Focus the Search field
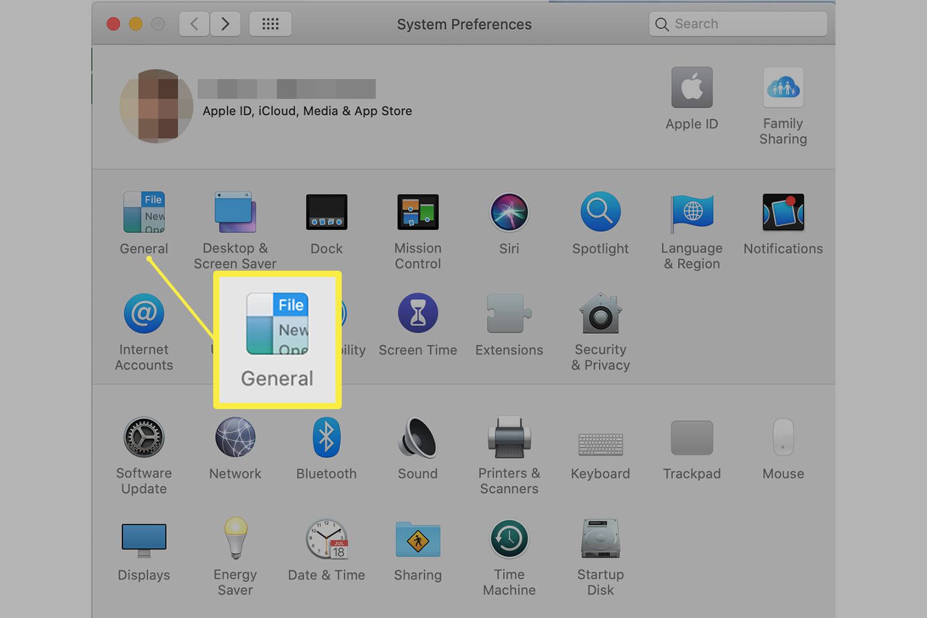927x618 pixels. coord(738,24)
